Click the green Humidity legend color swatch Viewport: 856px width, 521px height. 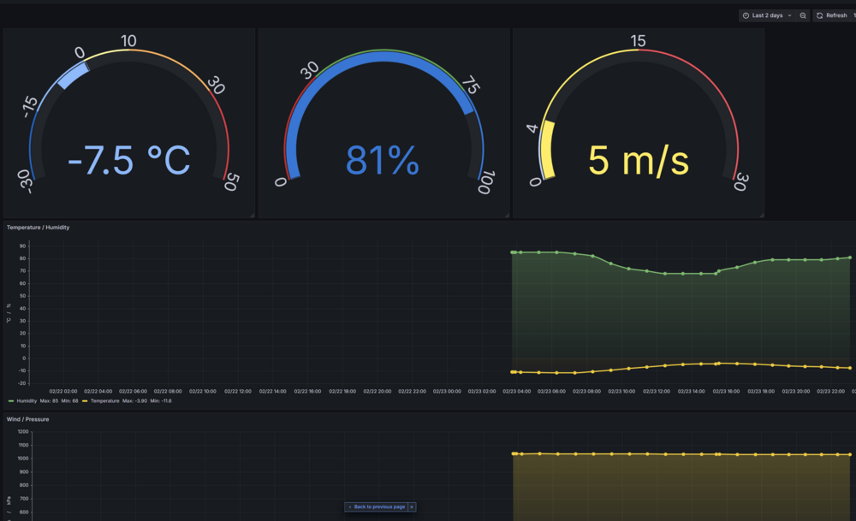pos(11,401)
